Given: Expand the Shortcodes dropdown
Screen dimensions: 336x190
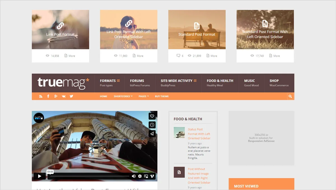Looking at the screenshot, I should [x=123, y=96].
